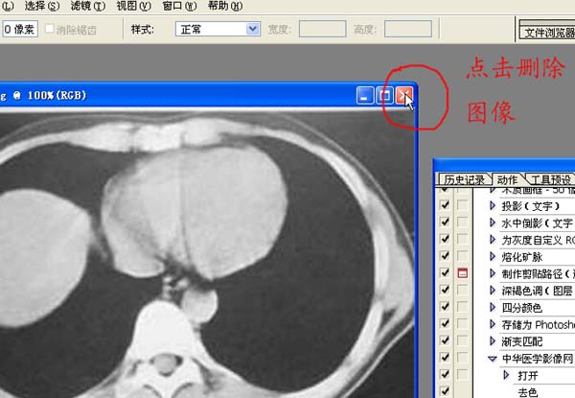Expand the 为灰度自定义 action
Image resolution: width=575 pixels, height=398 pixels.
pyautogui.click(x=493, y=239)
